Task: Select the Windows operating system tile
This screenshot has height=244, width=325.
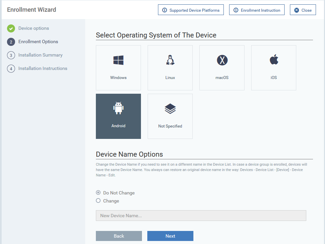Action: 118,68
